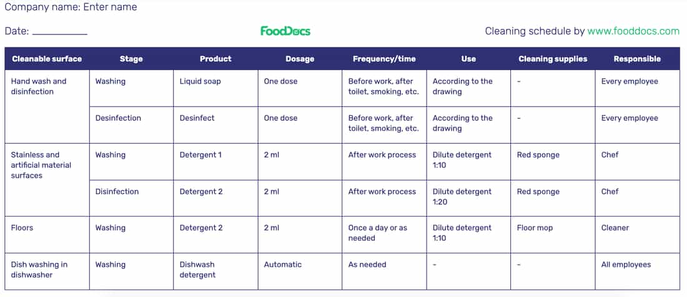Click the Floor mop supplies cell
Image resolution: width=687 pixels, height=297 pixels.
coord(553,235)
